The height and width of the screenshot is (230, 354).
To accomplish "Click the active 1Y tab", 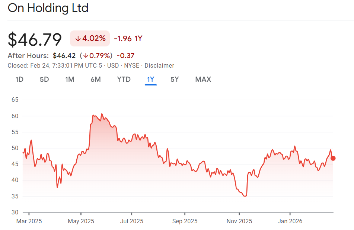I will point(151,79).
